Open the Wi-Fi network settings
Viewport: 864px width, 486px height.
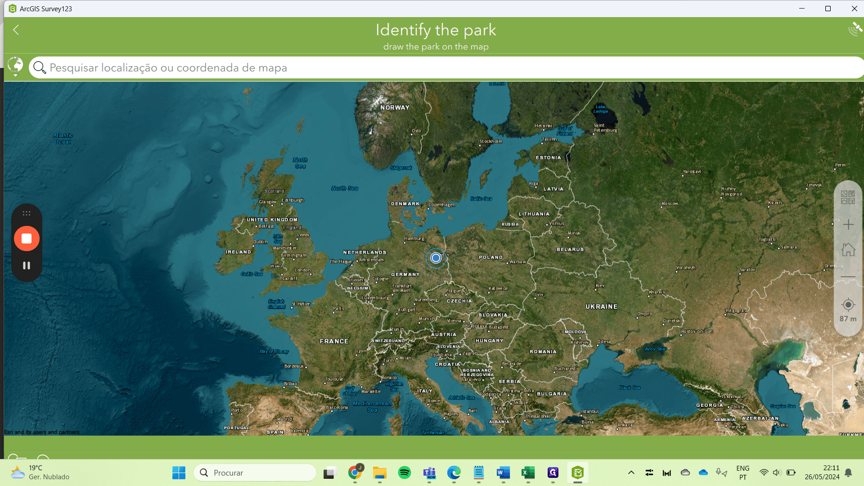pyautogui.click(x=764, y=472)
